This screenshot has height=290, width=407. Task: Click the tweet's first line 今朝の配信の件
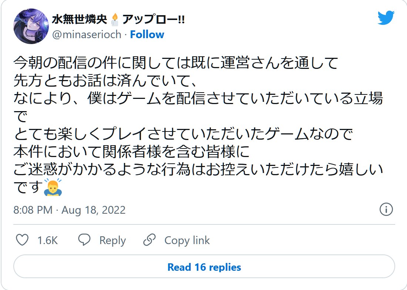176,63
